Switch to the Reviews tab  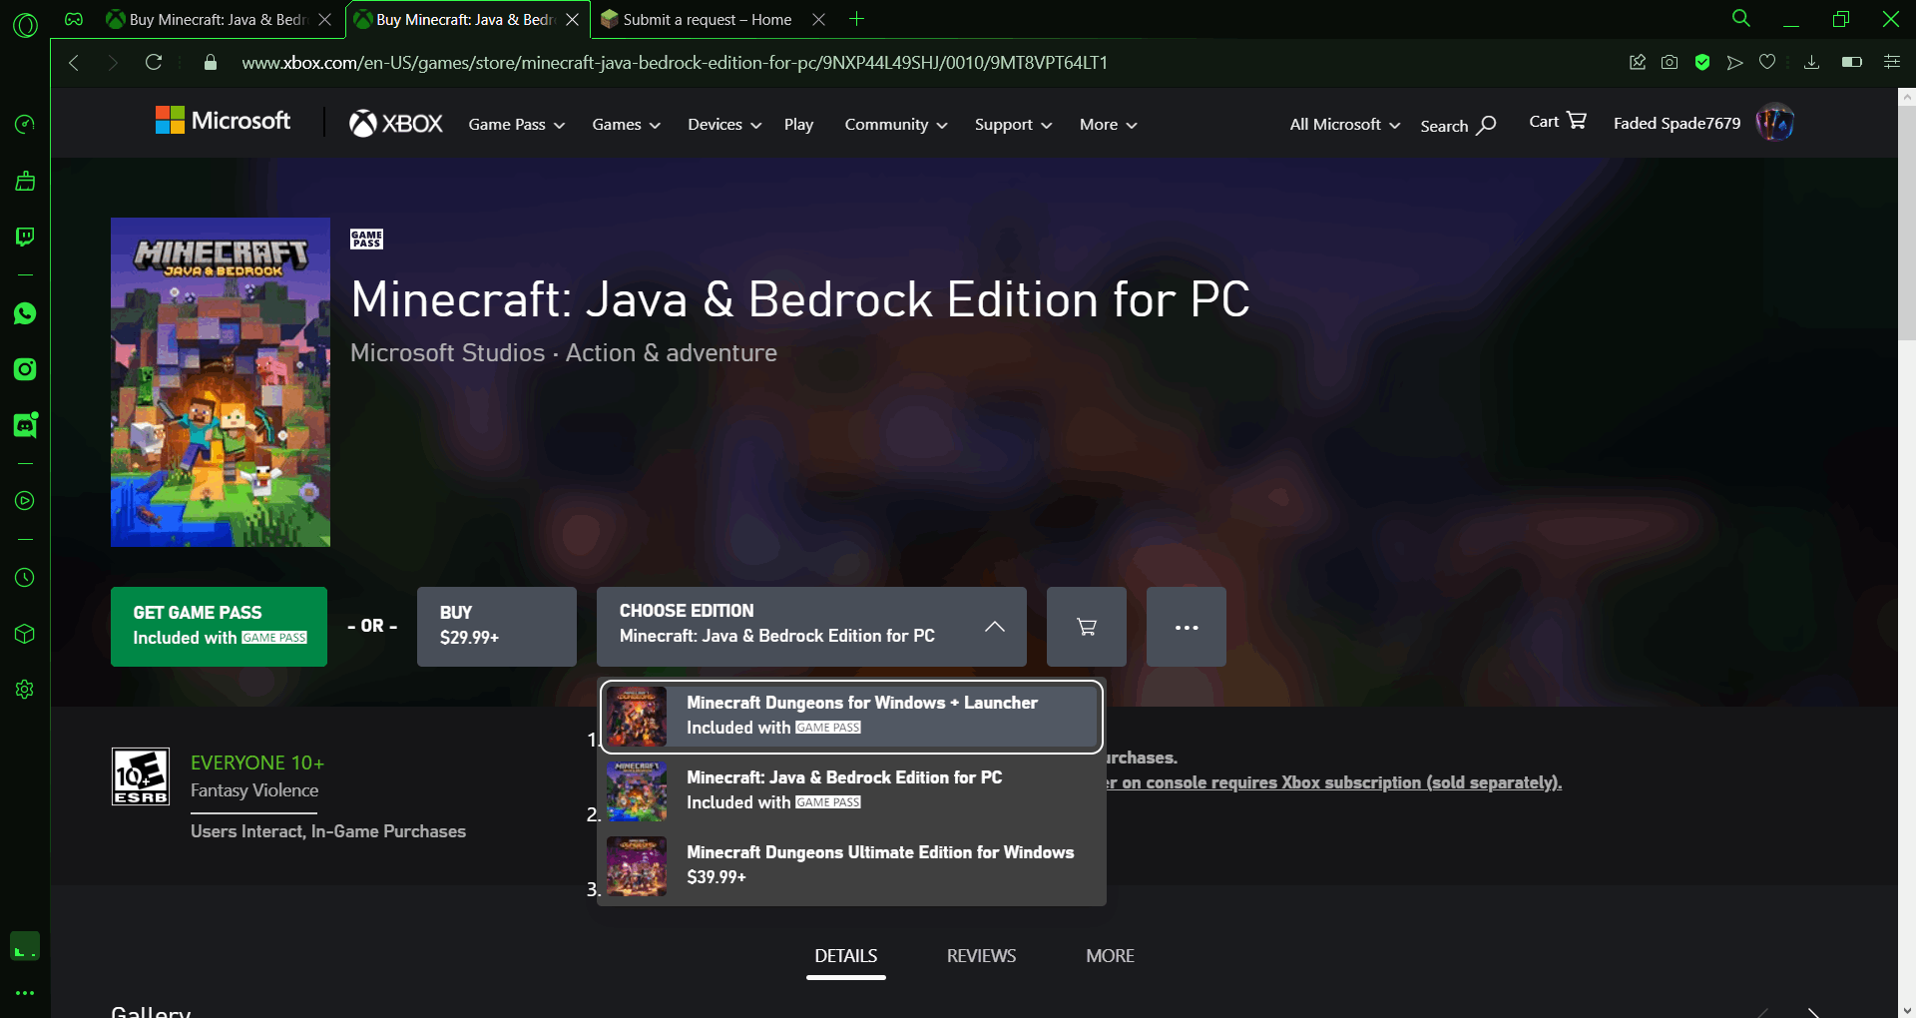coord(981,956)
